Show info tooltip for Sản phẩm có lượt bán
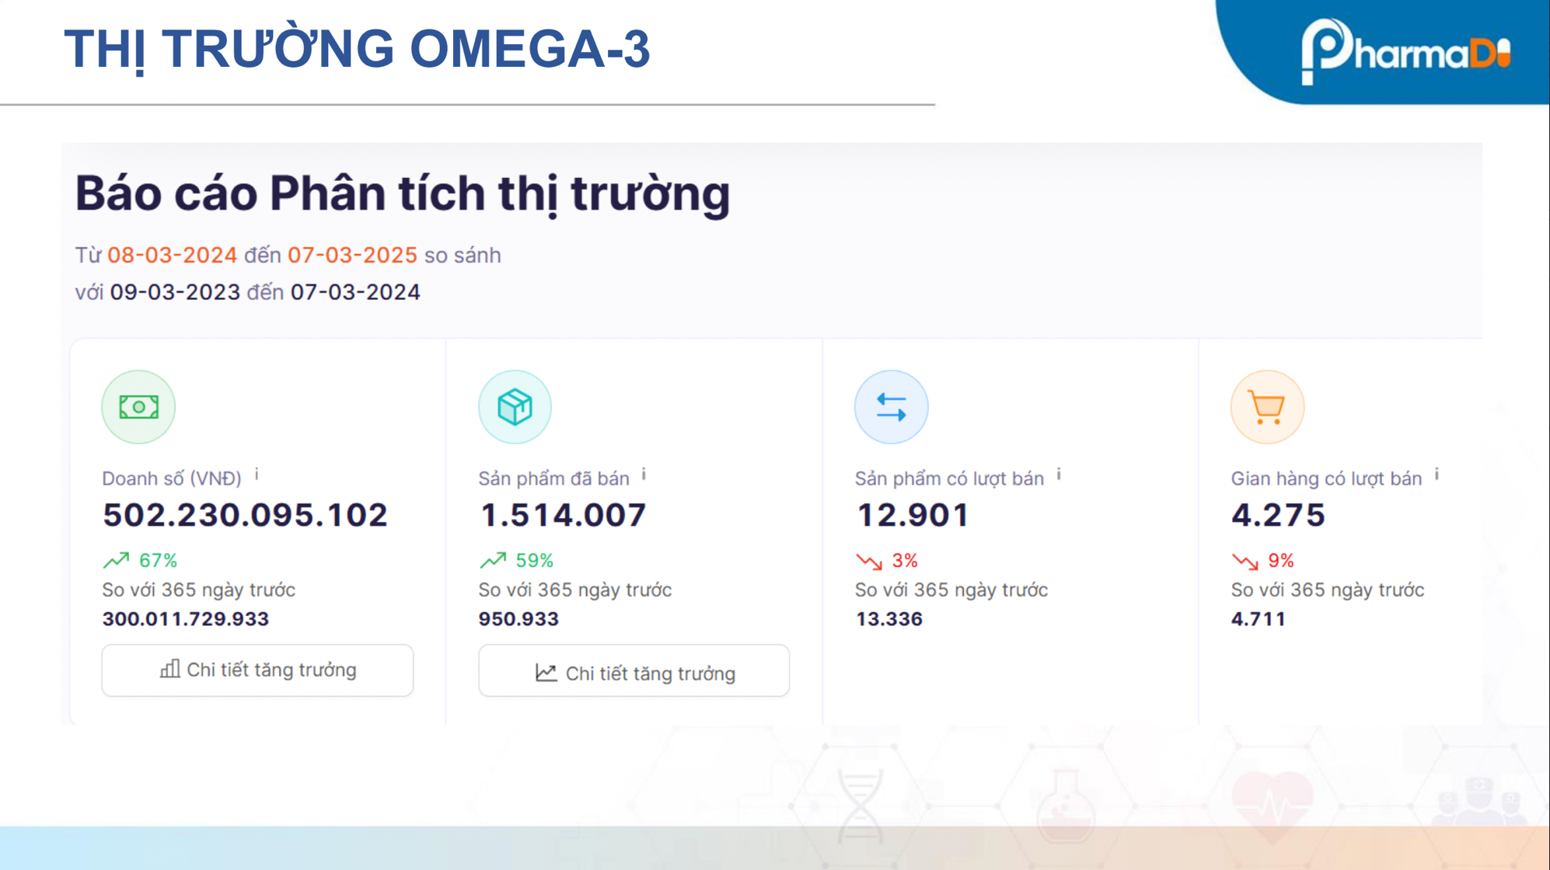 click(1057, 472)
